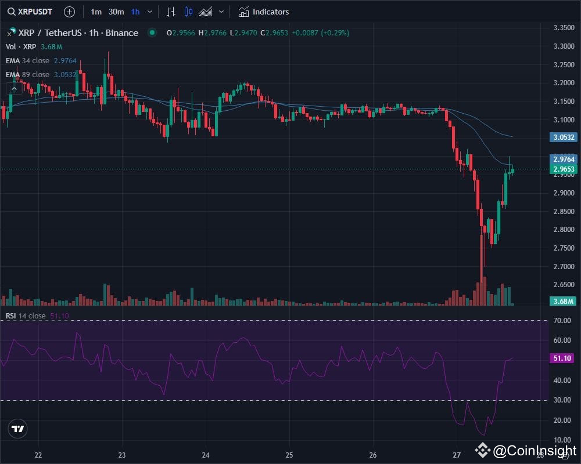581x464 pixels.
Task: Click the TradingView logo at bottom left
Action: pos(17,429)
